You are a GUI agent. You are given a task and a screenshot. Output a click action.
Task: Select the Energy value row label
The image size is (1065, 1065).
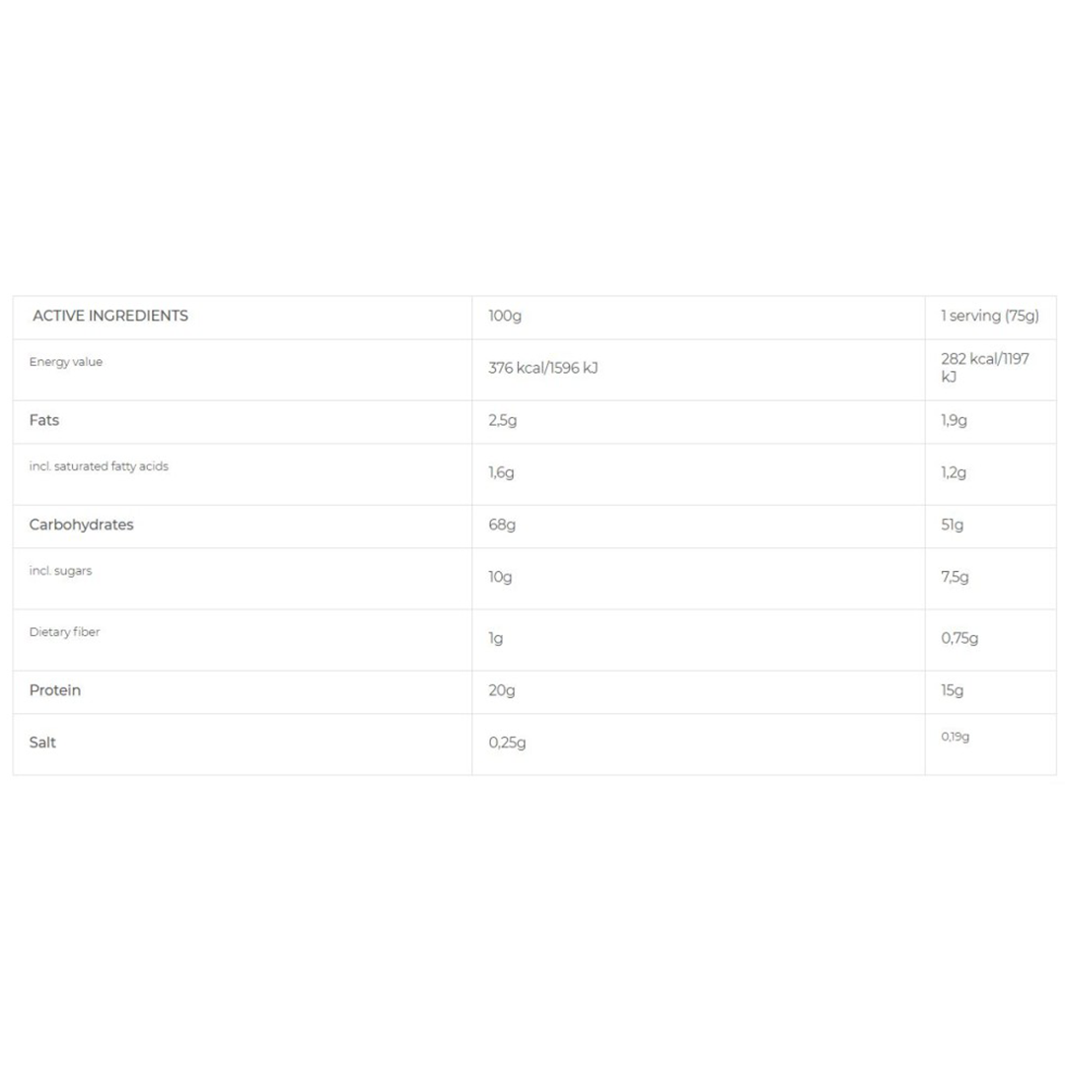(65, 362)
